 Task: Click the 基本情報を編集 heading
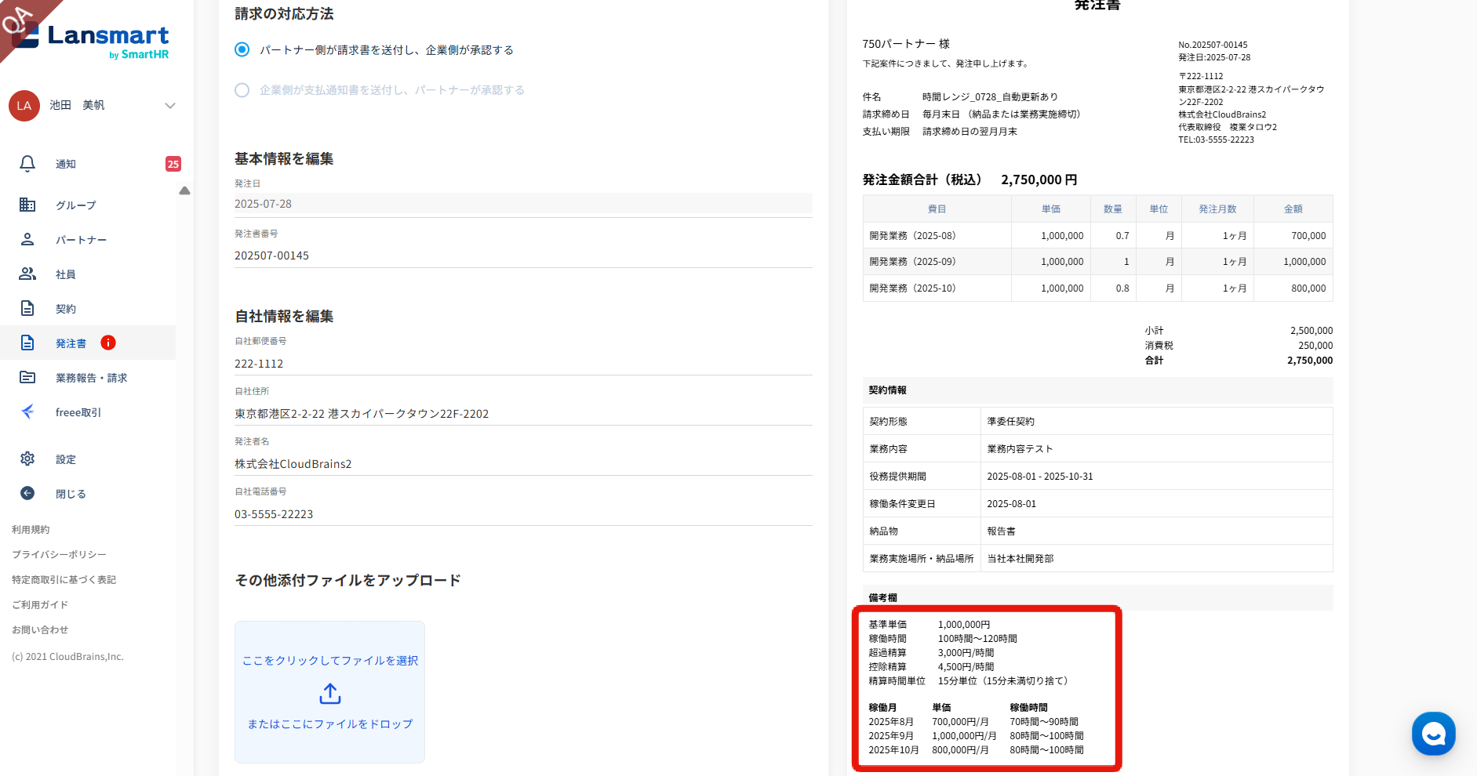click(x=284, y=159)
